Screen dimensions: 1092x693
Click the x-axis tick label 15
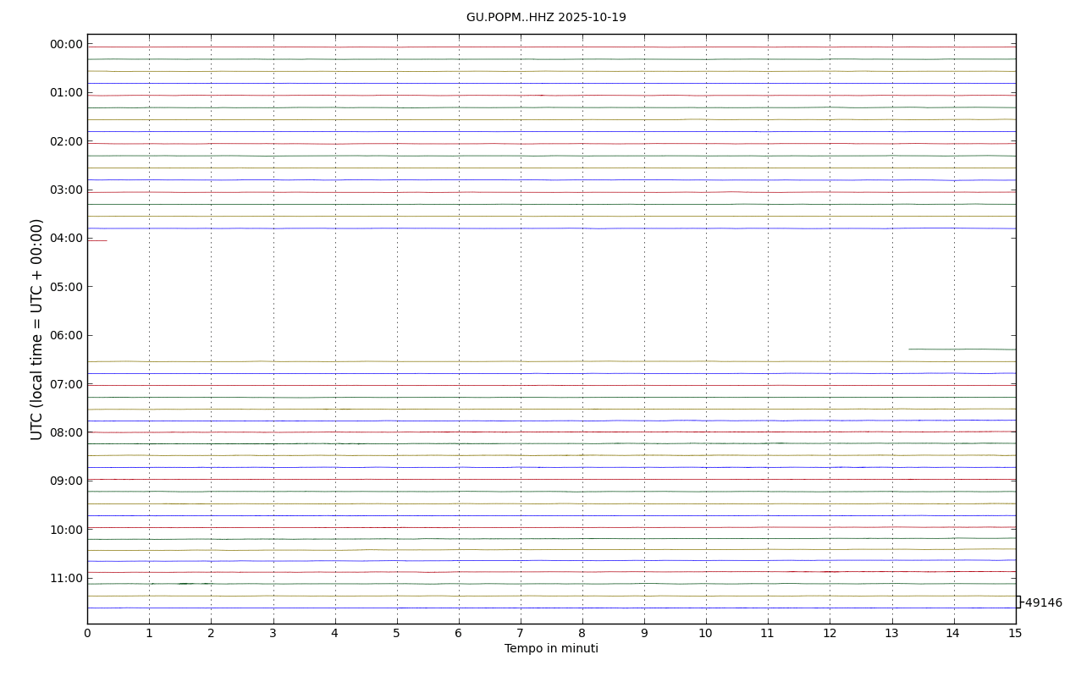[1015, 634]
